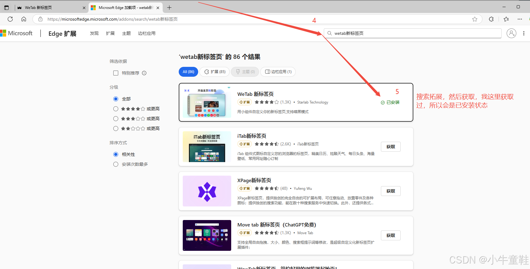This screenshot has height=269, width=530.
Task: Select All (86) filter pill
Action: click(188, 72)
